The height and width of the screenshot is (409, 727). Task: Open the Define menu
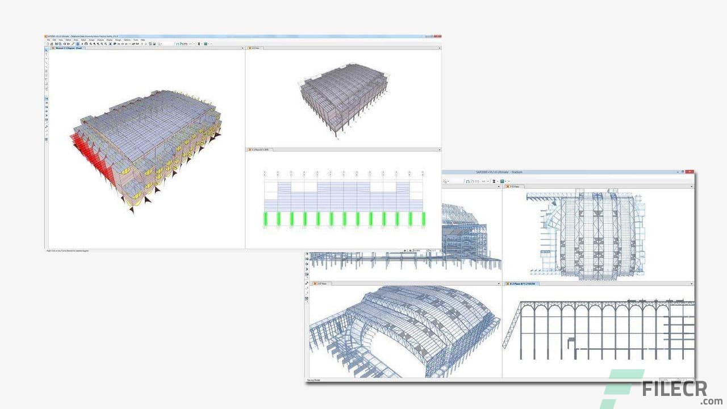pos(68,40)
